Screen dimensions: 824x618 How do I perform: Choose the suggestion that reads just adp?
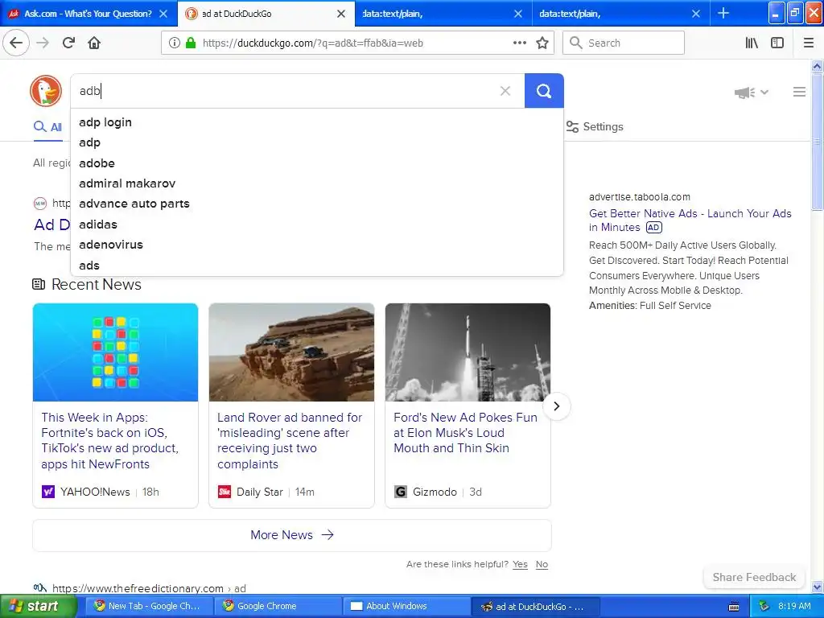(x=317, y=142)
